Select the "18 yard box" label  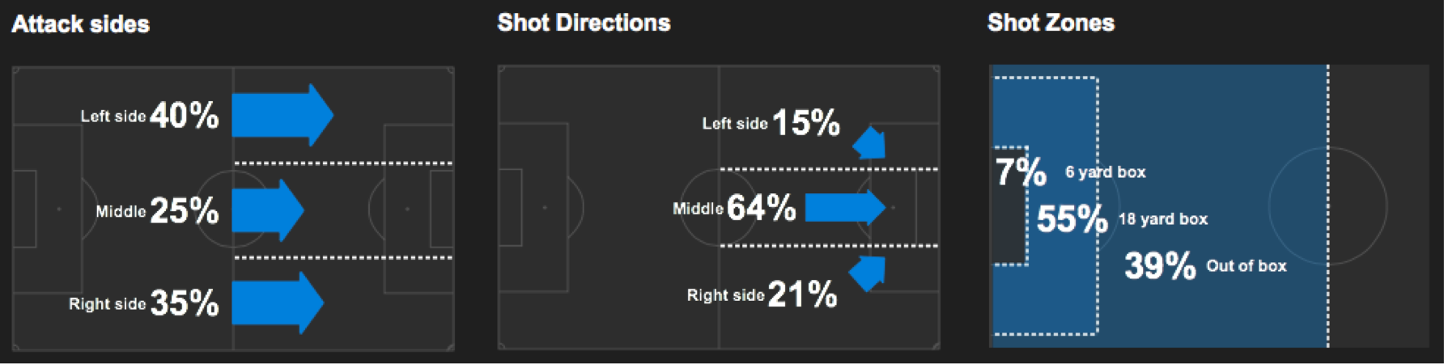tap(1162, 219)
